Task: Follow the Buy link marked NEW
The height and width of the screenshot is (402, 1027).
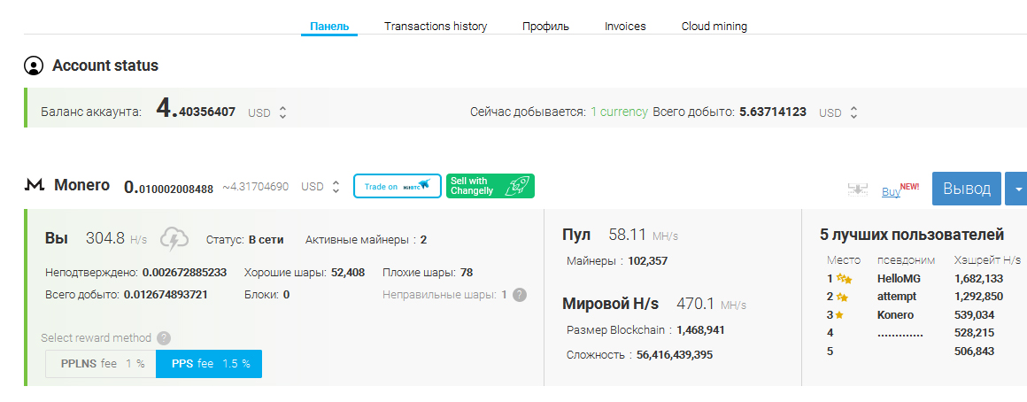Action: (x=891, y=190)
